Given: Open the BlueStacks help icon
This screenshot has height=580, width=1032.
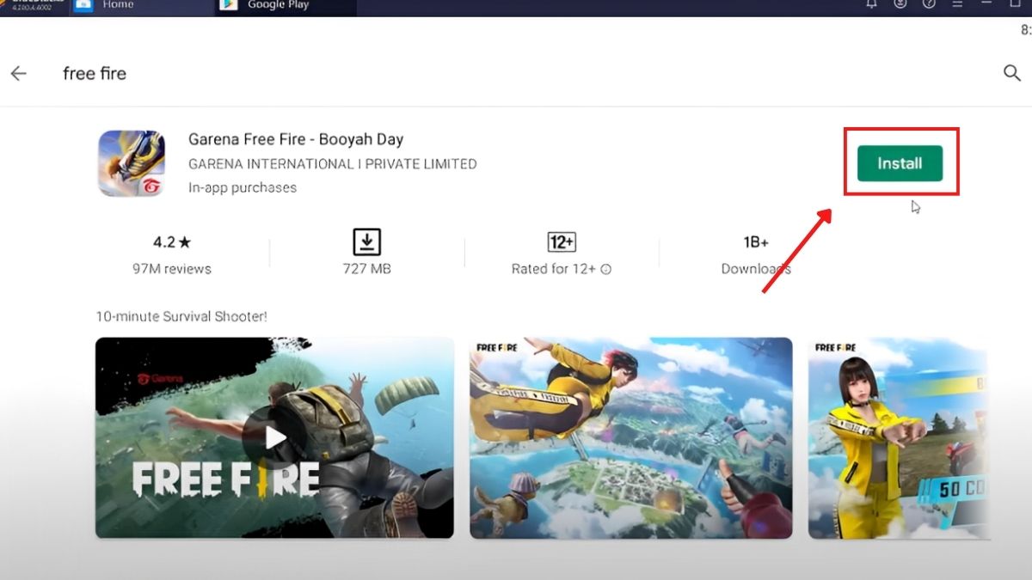Looking at the screenshot, I should [x=929, y=4].
